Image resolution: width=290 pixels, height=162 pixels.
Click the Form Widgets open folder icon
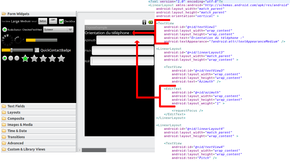point(4,14)
